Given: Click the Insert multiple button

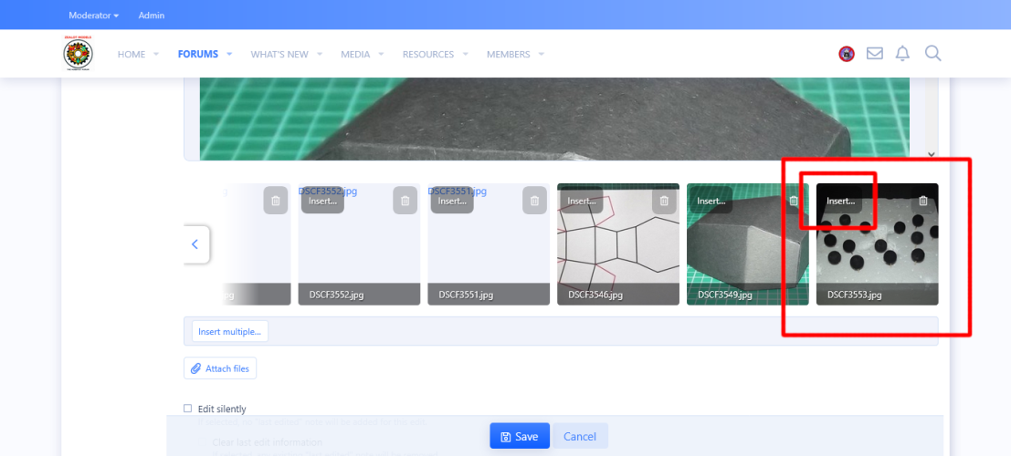Looking at the screenshot, I should point(229,332).
